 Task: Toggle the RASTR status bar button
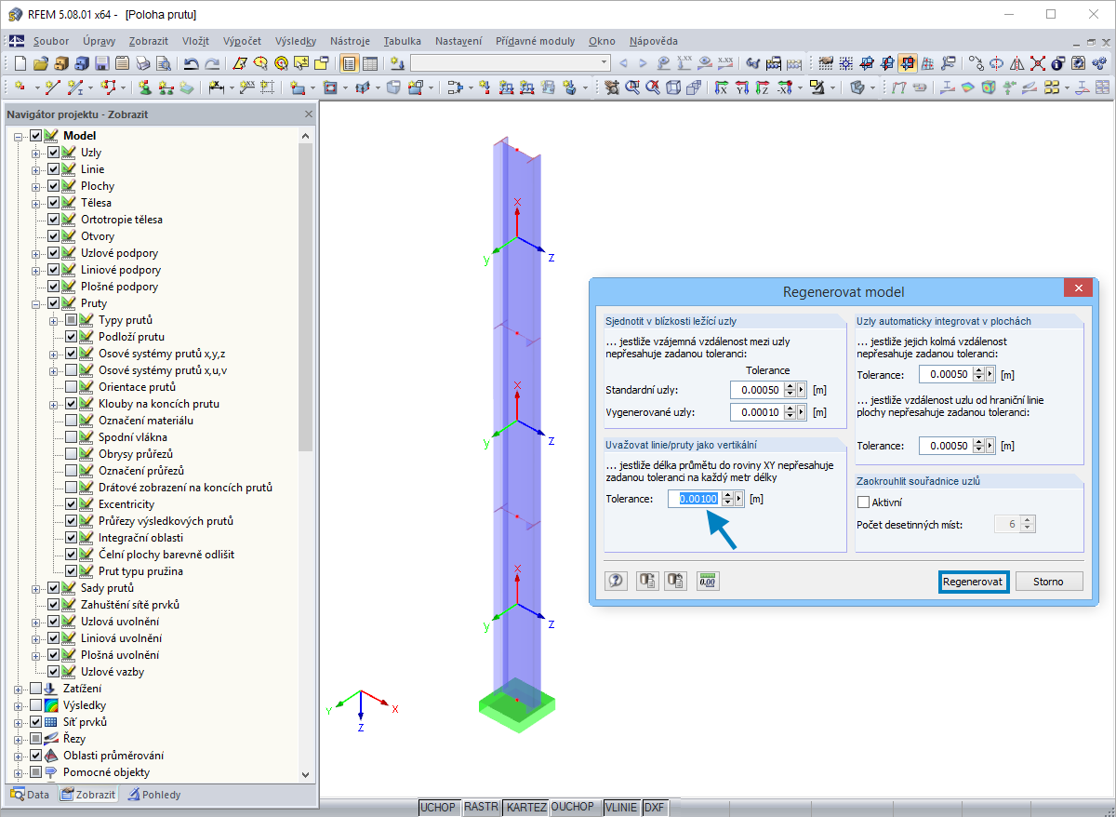pos(481,807)
